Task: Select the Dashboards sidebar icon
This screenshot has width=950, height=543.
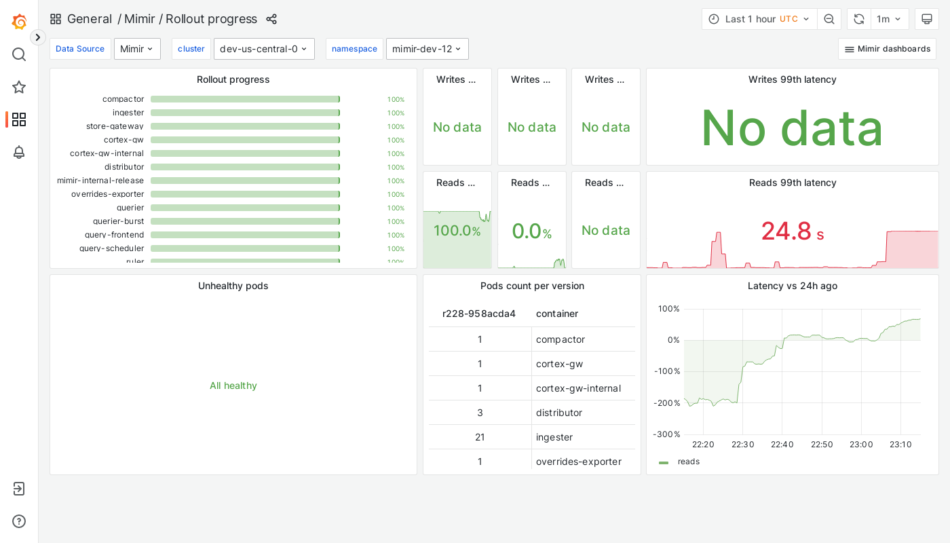Action: point(19,119)
